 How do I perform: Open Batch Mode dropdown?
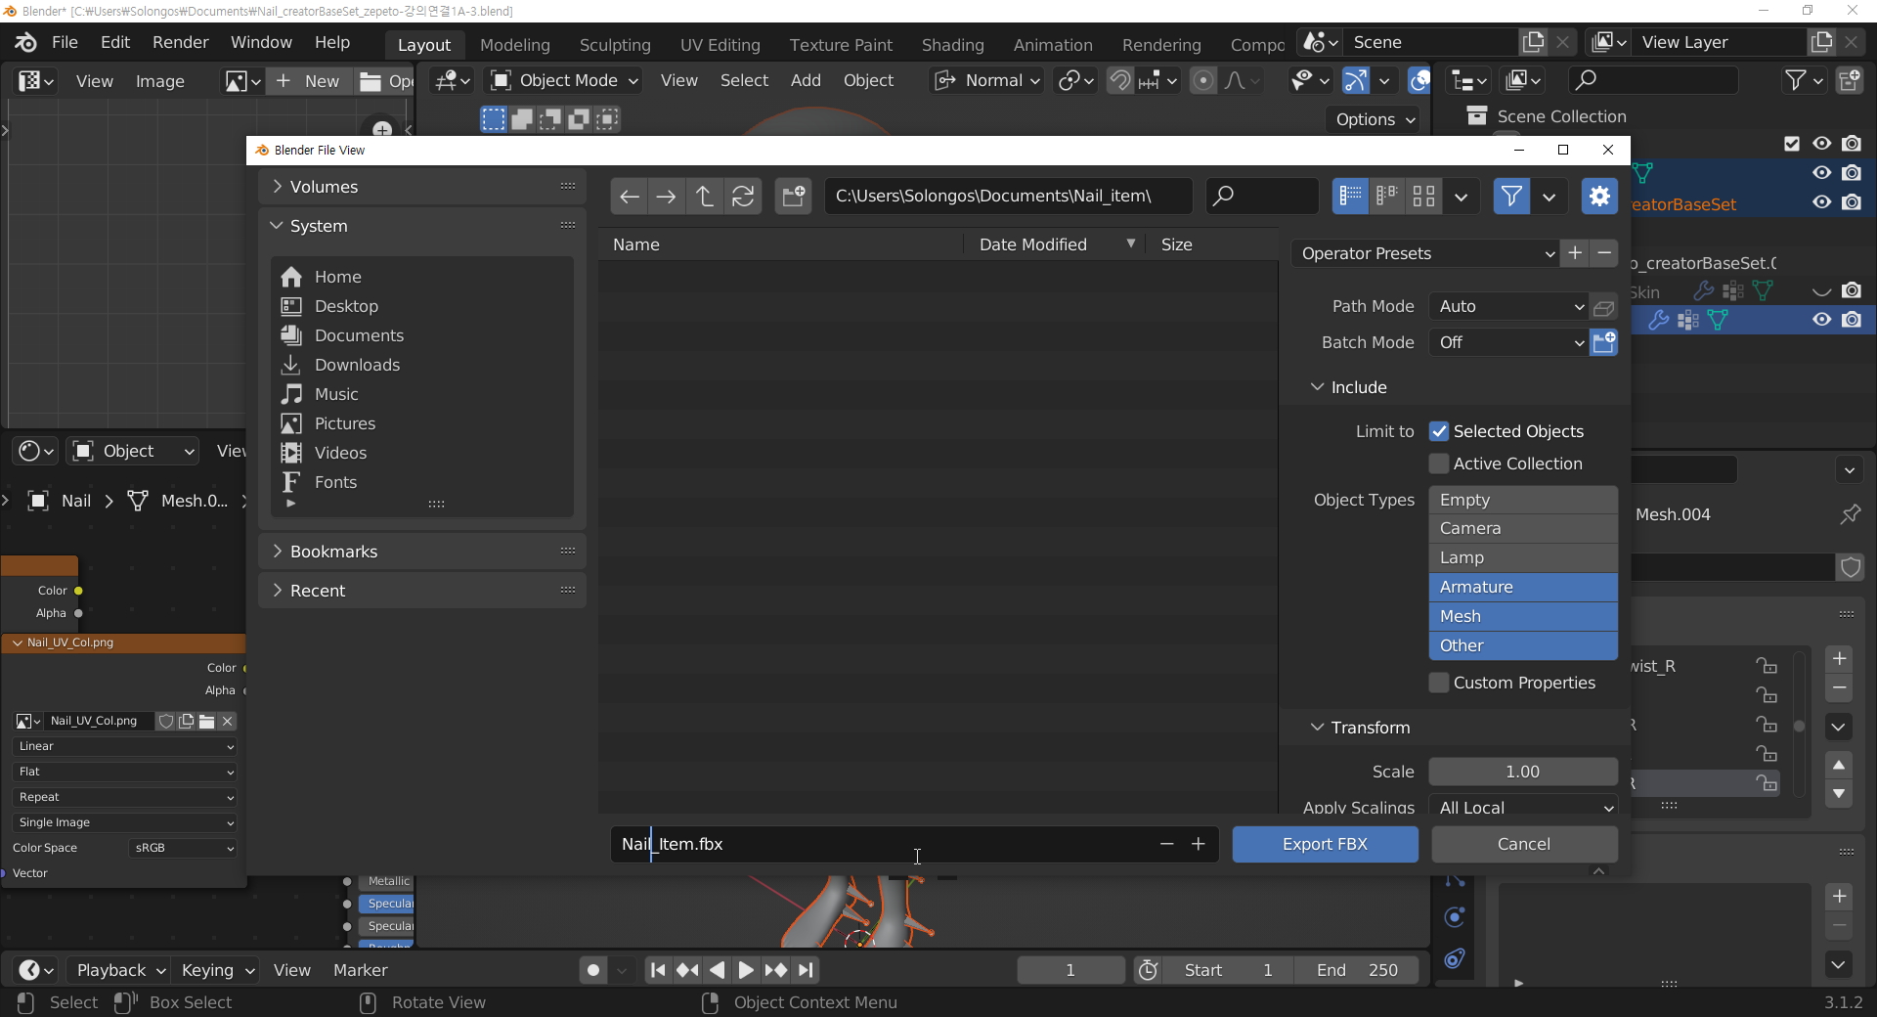[1508, 343]
